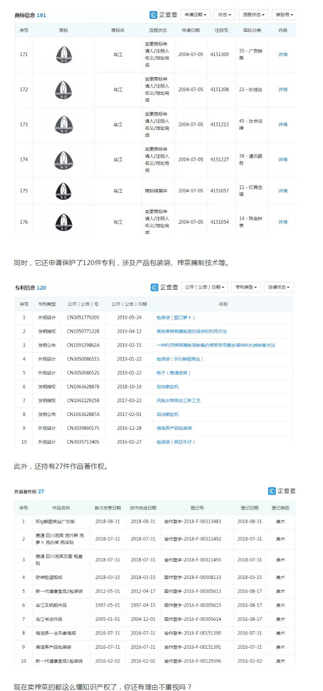Click the 乌江 trademark logo in row 174
Viewport: 323px width, 691px height.
[64, 160]
